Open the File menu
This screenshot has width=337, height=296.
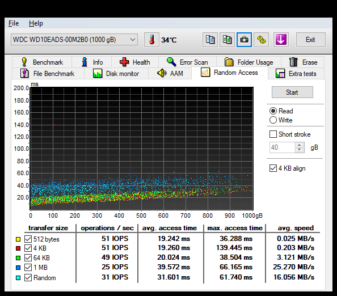point(14,23)
